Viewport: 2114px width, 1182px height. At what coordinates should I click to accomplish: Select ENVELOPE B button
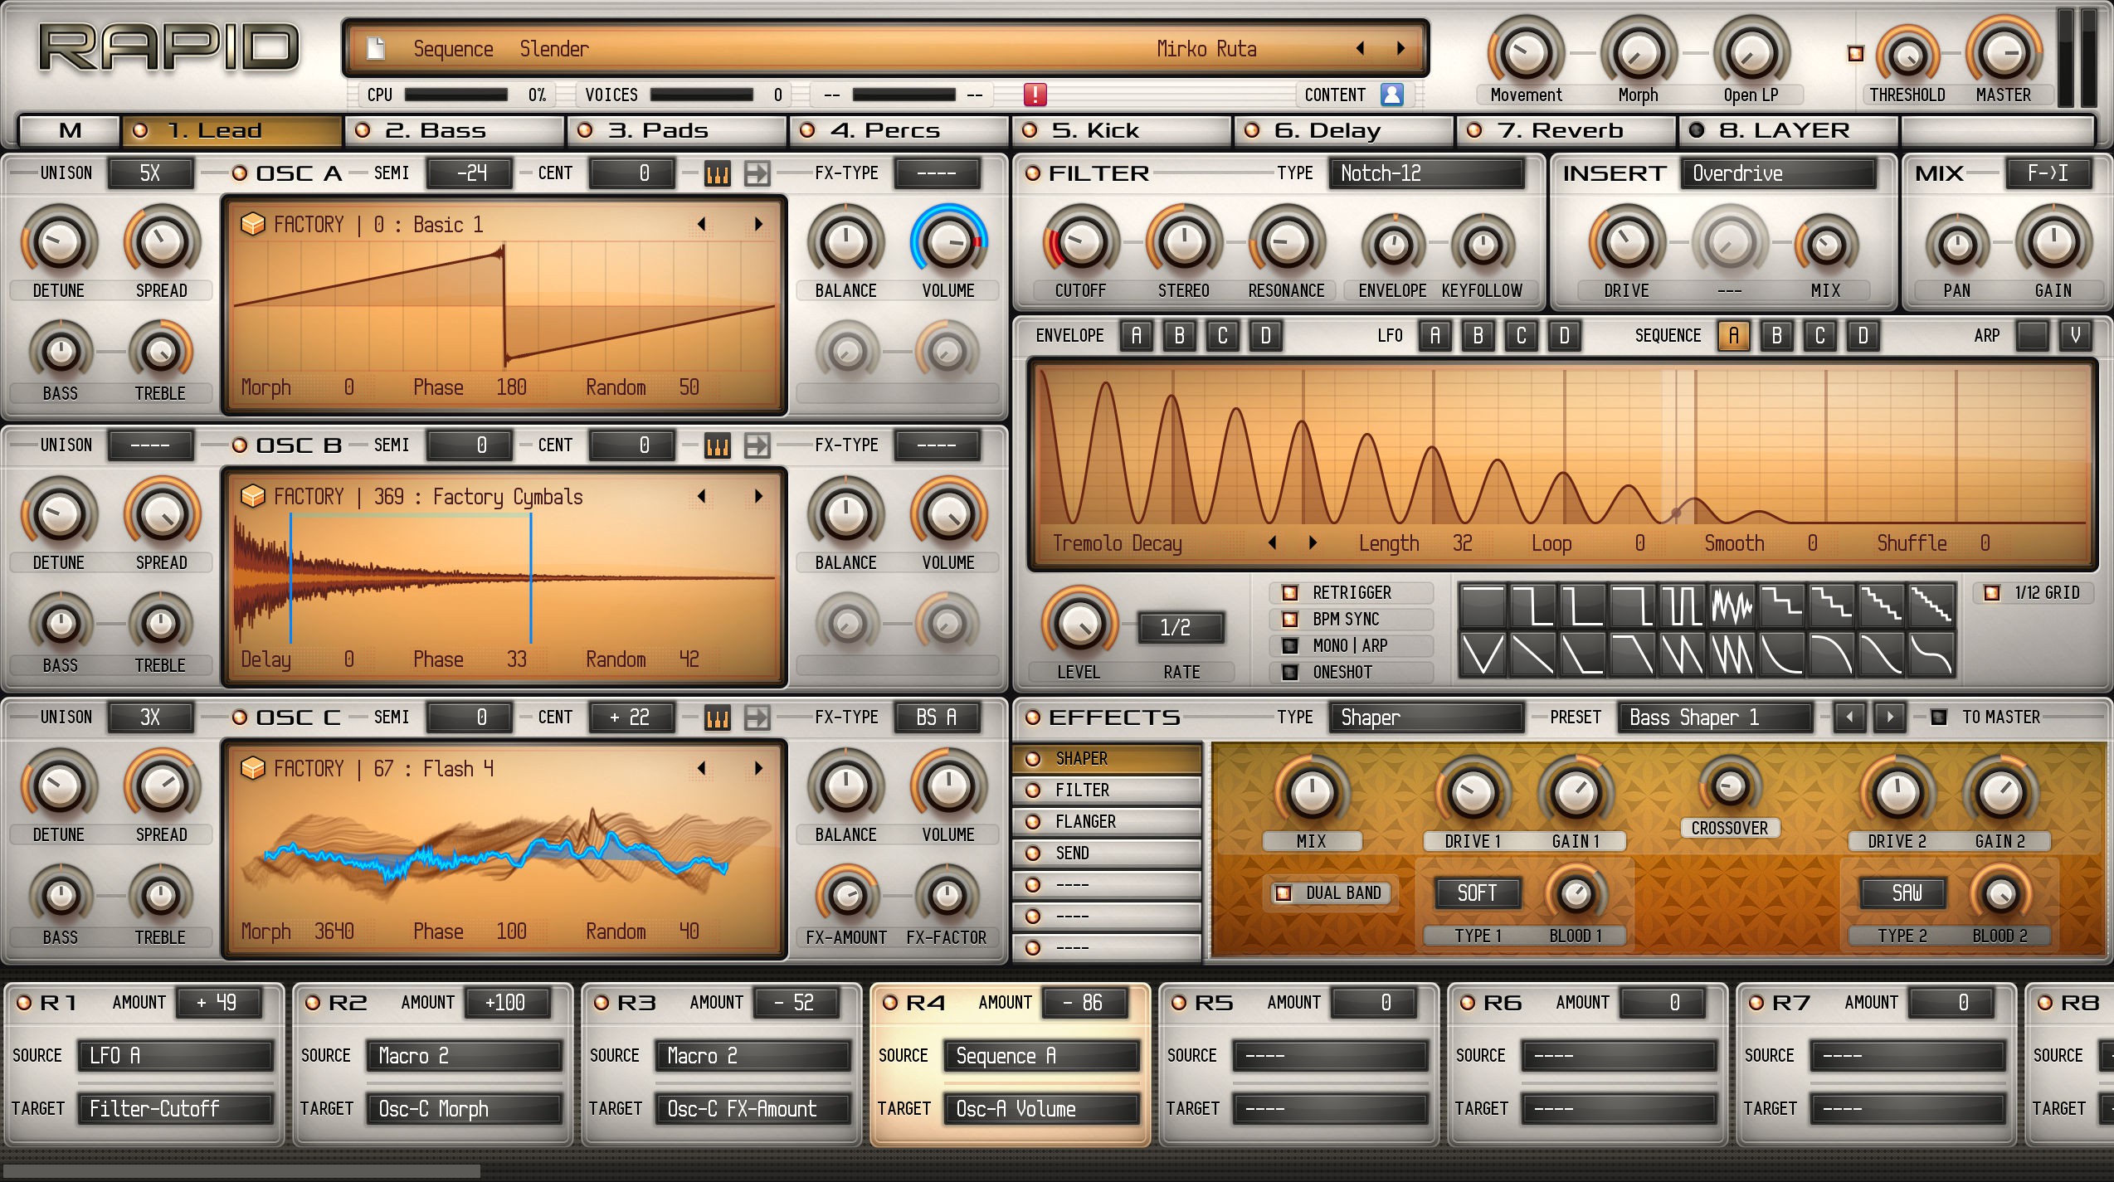pos(1179,335)
